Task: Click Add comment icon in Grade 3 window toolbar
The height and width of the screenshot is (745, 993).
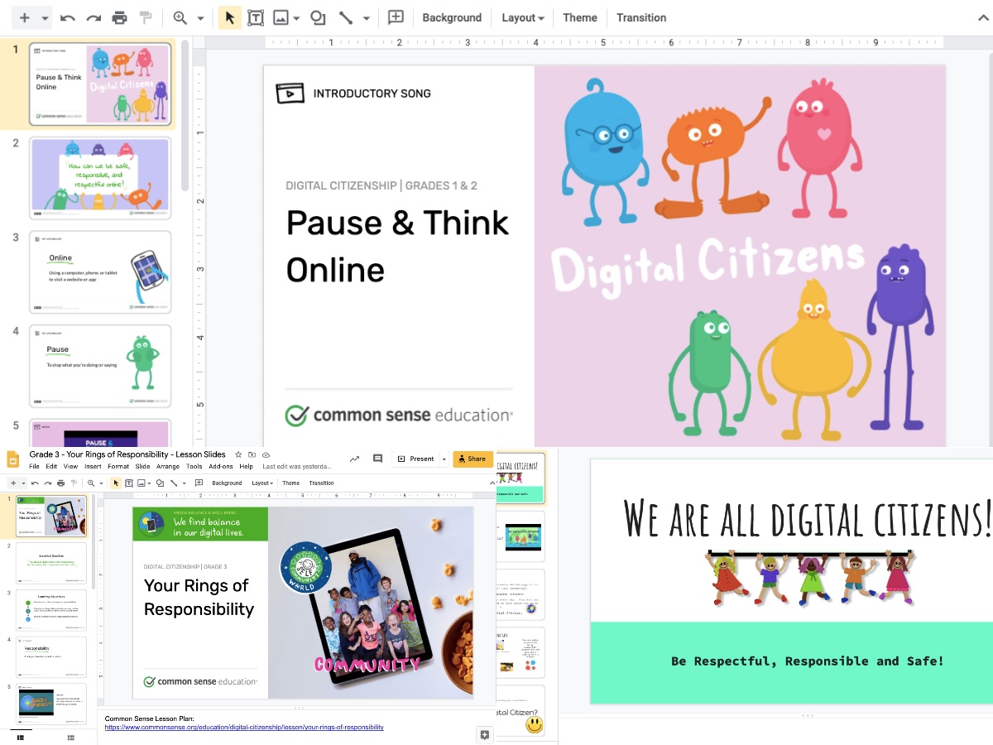Action: tap(199, 483)
